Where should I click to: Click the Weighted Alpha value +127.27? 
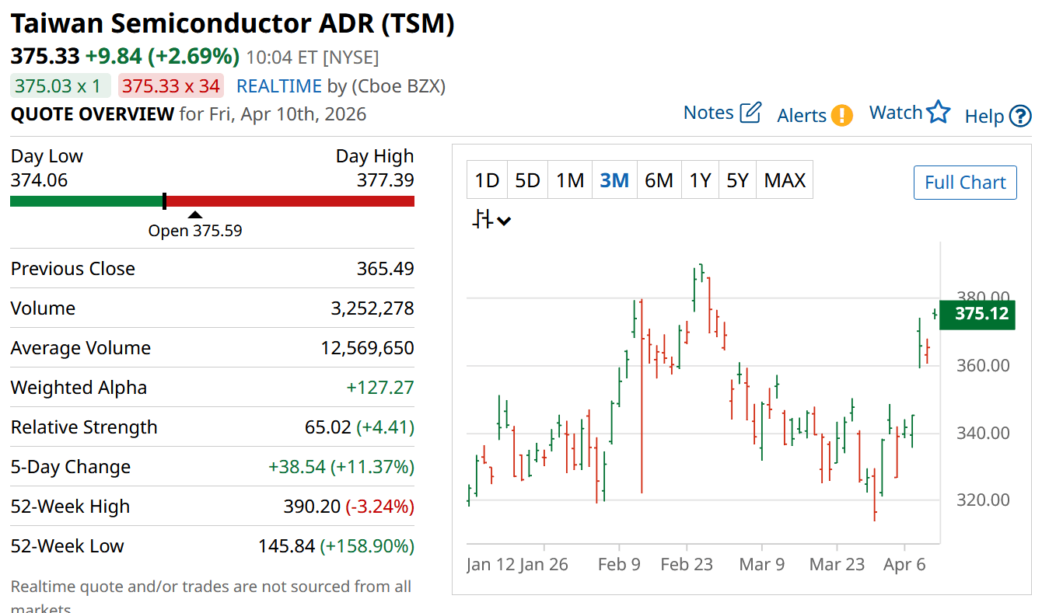(380, 388)
